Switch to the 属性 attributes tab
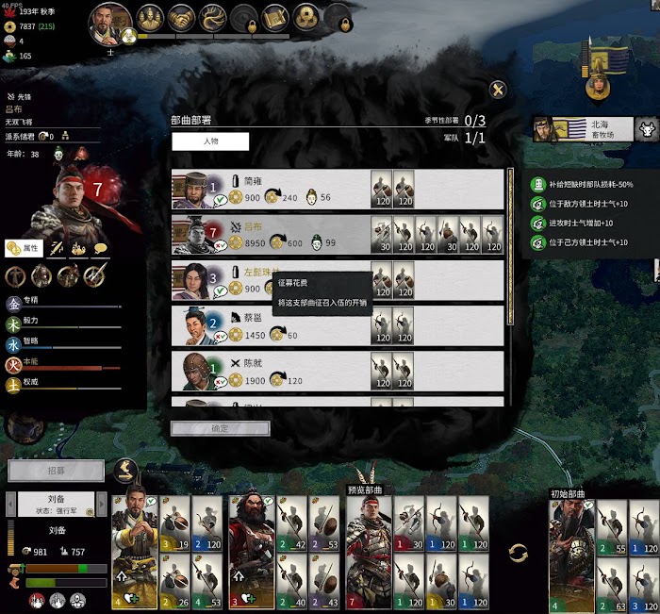Image resolution: width=660 pixels, height=614 pixels. click(x=24, y=248)
